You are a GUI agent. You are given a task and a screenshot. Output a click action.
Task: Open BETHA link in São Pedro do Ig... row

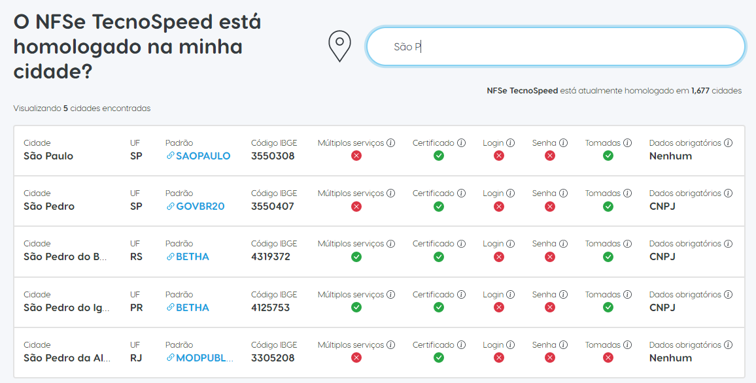pos(188,307)
